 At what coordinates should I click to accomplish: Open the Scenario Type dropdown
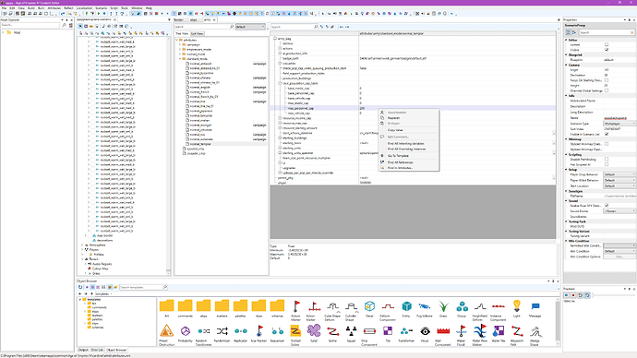[x=619, y=124]
